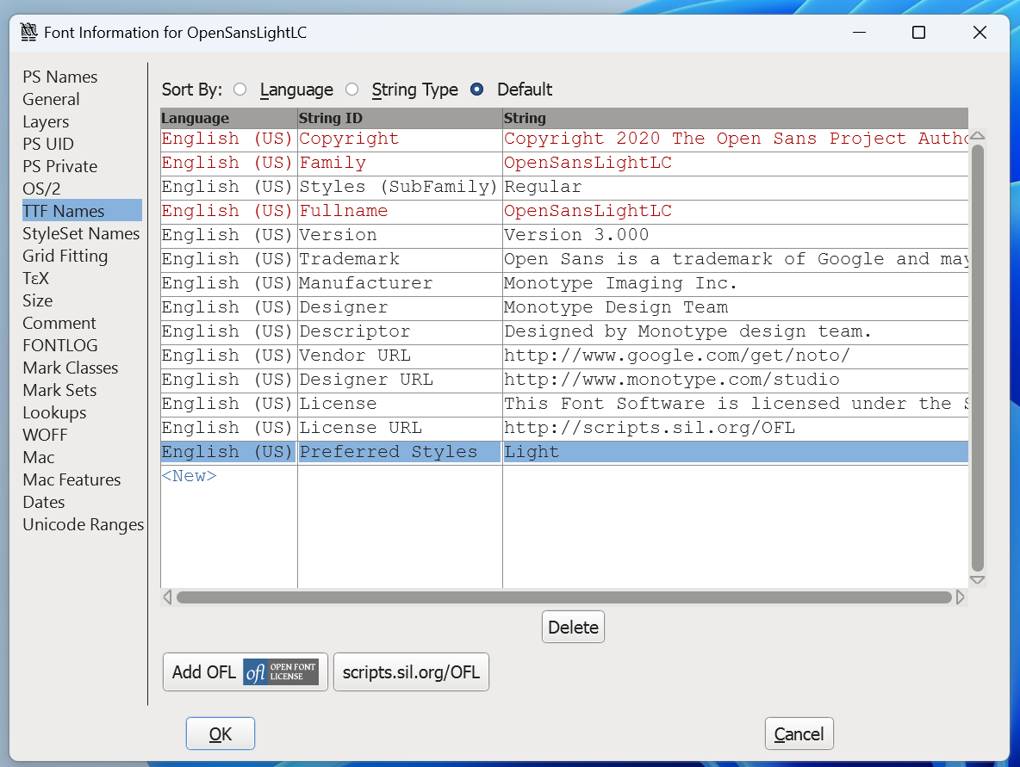Maximize the Font Information window
This screenshot has height=767, width=1020.
pos(918,33)
